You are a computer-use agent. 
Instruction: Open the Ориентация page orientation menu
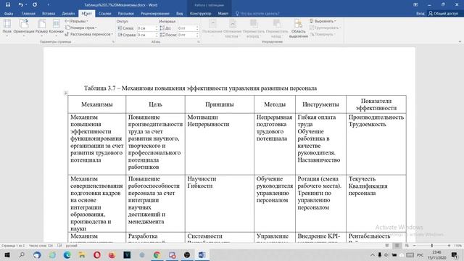point(24,28)
